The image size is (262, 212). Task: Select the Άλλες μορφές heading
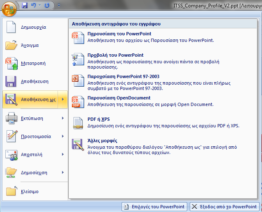tap(102, 141)
